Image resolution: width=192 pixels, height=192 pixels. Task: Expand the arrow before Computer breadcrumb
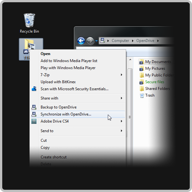tap(108, 41)
